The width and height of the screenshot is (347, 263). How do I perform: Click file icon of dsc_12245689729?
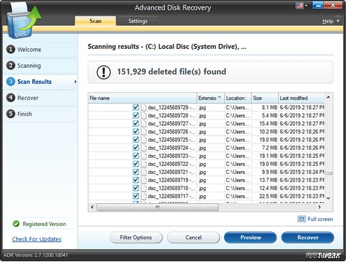click(144, 107)
